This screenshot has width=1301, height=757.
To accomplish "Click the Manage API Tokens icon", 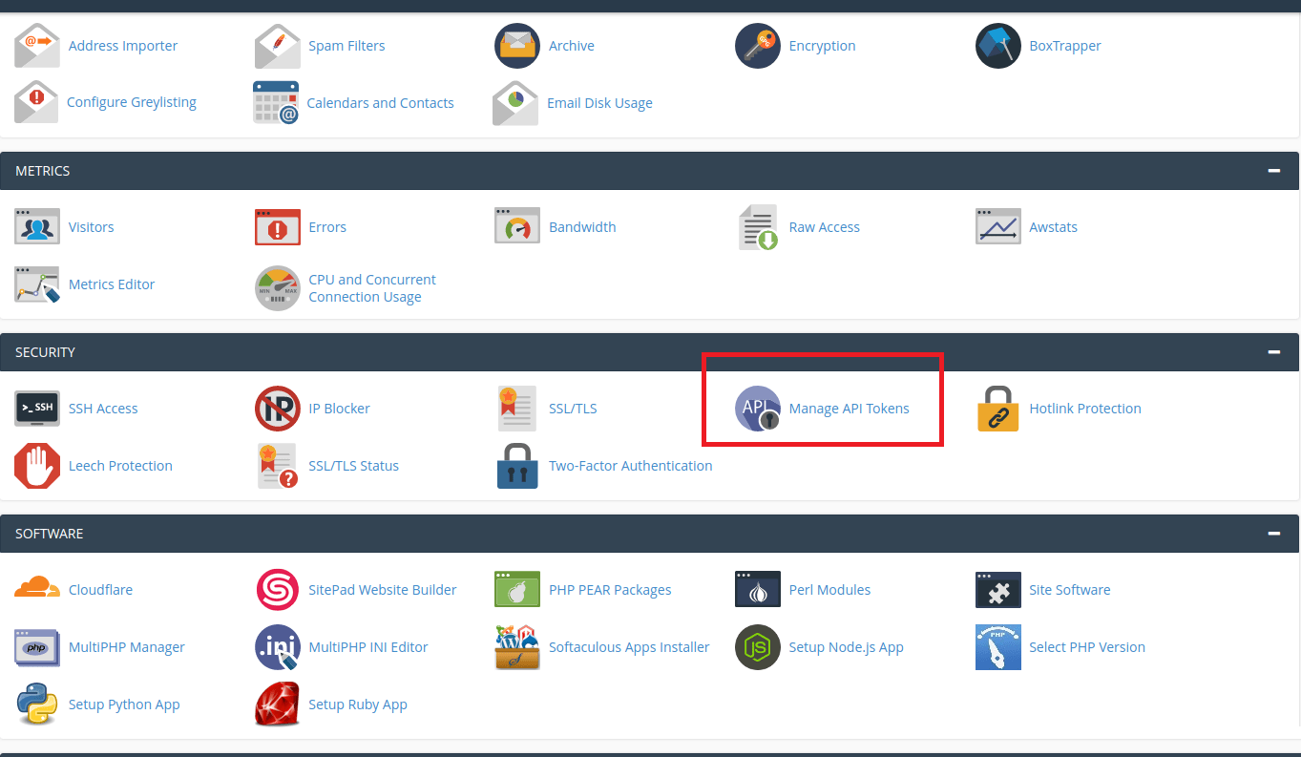I will (x=758, y=409).
